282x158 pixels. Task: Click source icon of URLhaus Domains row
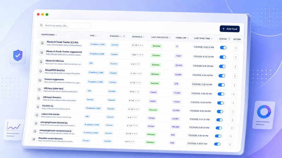point(38,98)
